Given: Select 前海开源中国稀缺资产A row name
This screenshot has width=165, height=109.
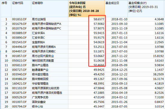Looking at the screenshot, I should [x=46, y=24].
